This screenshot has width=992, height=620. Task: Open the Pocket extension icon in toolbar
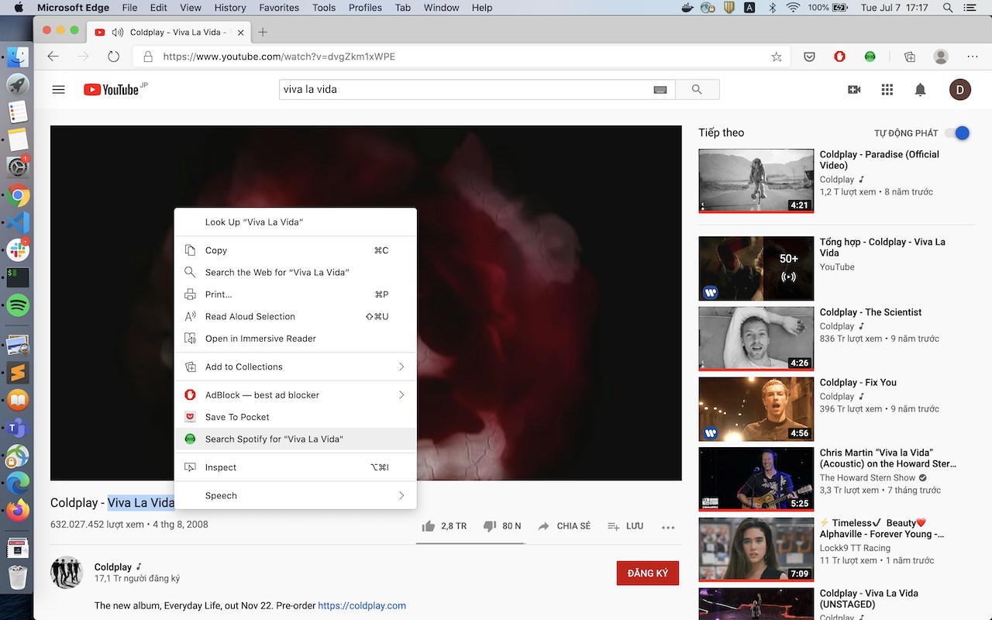click(x=808, y=57)
